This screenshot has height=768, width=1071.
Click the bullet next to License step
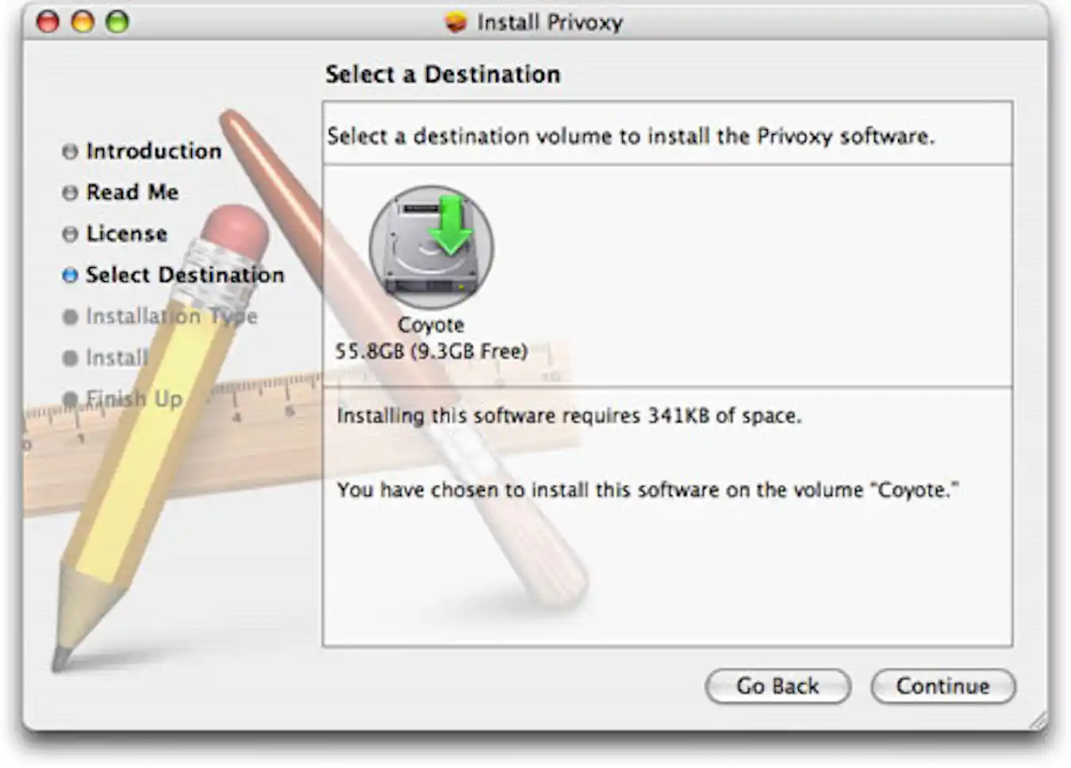70,234
